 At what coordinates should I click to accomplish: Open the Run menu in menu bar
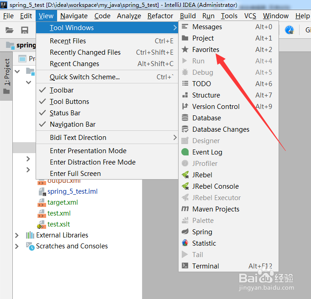208,16
